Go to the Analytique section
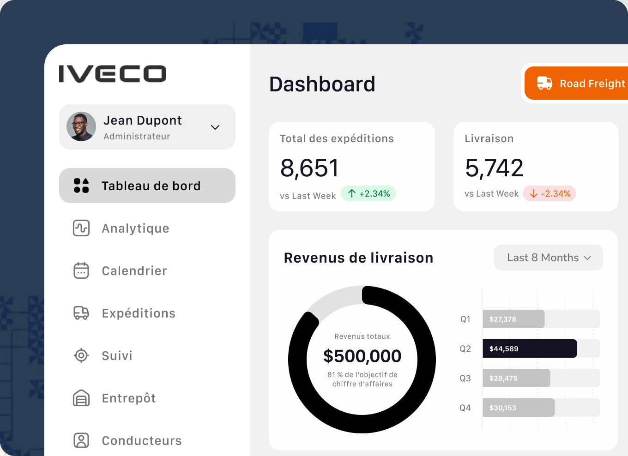628x456 pixels. [x=147, y=228]
